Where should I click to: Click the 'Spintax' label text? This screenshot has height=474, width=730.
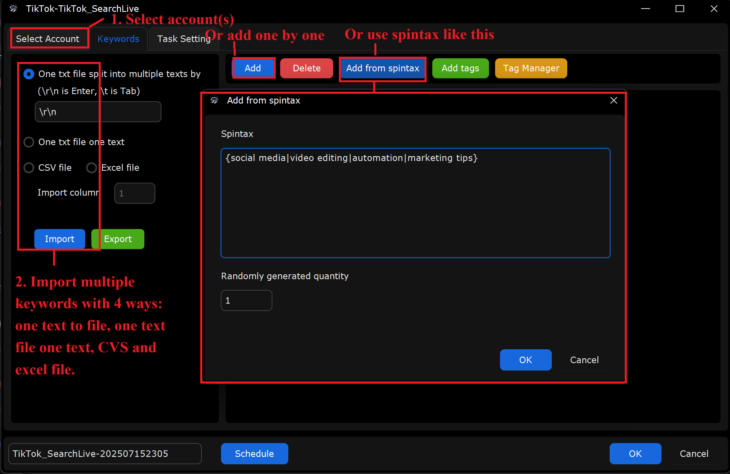pyautogui.click(x=237, y=134)
